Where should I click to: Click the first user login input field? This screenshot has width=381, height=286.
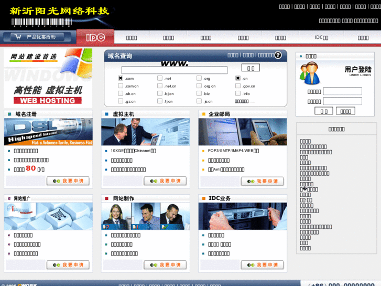point(342,91)
